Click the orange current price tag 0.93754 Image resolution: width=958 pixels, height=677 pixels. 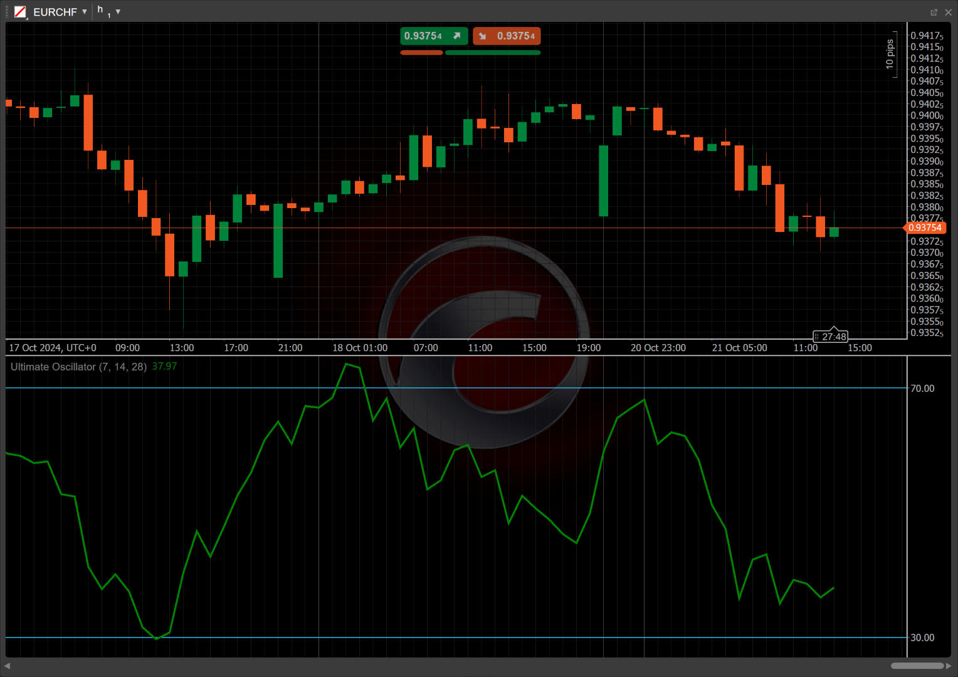point(925,228)
